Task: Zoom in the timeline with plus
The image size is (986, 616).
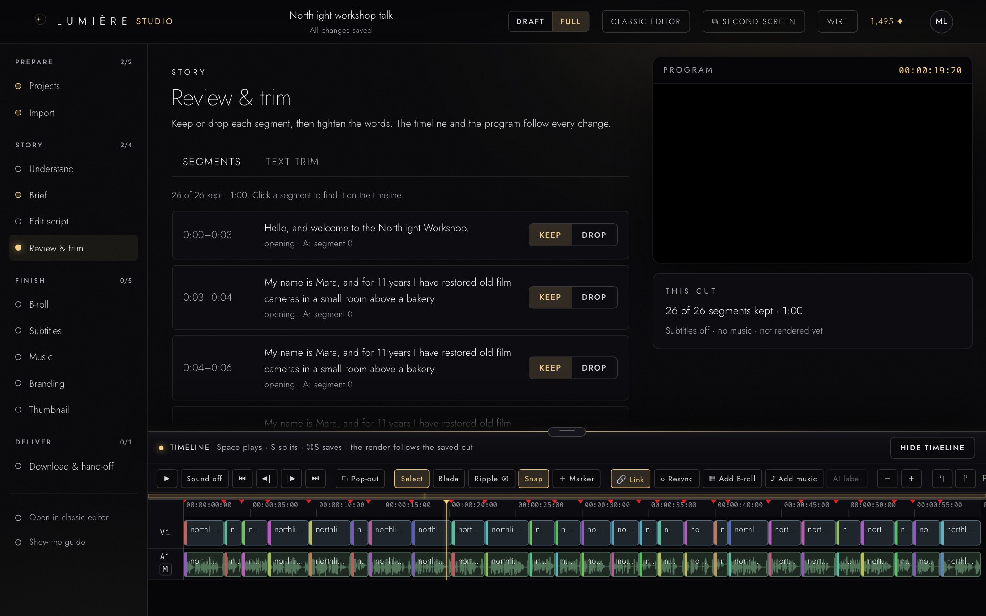Action: click(x=911, y=479)
